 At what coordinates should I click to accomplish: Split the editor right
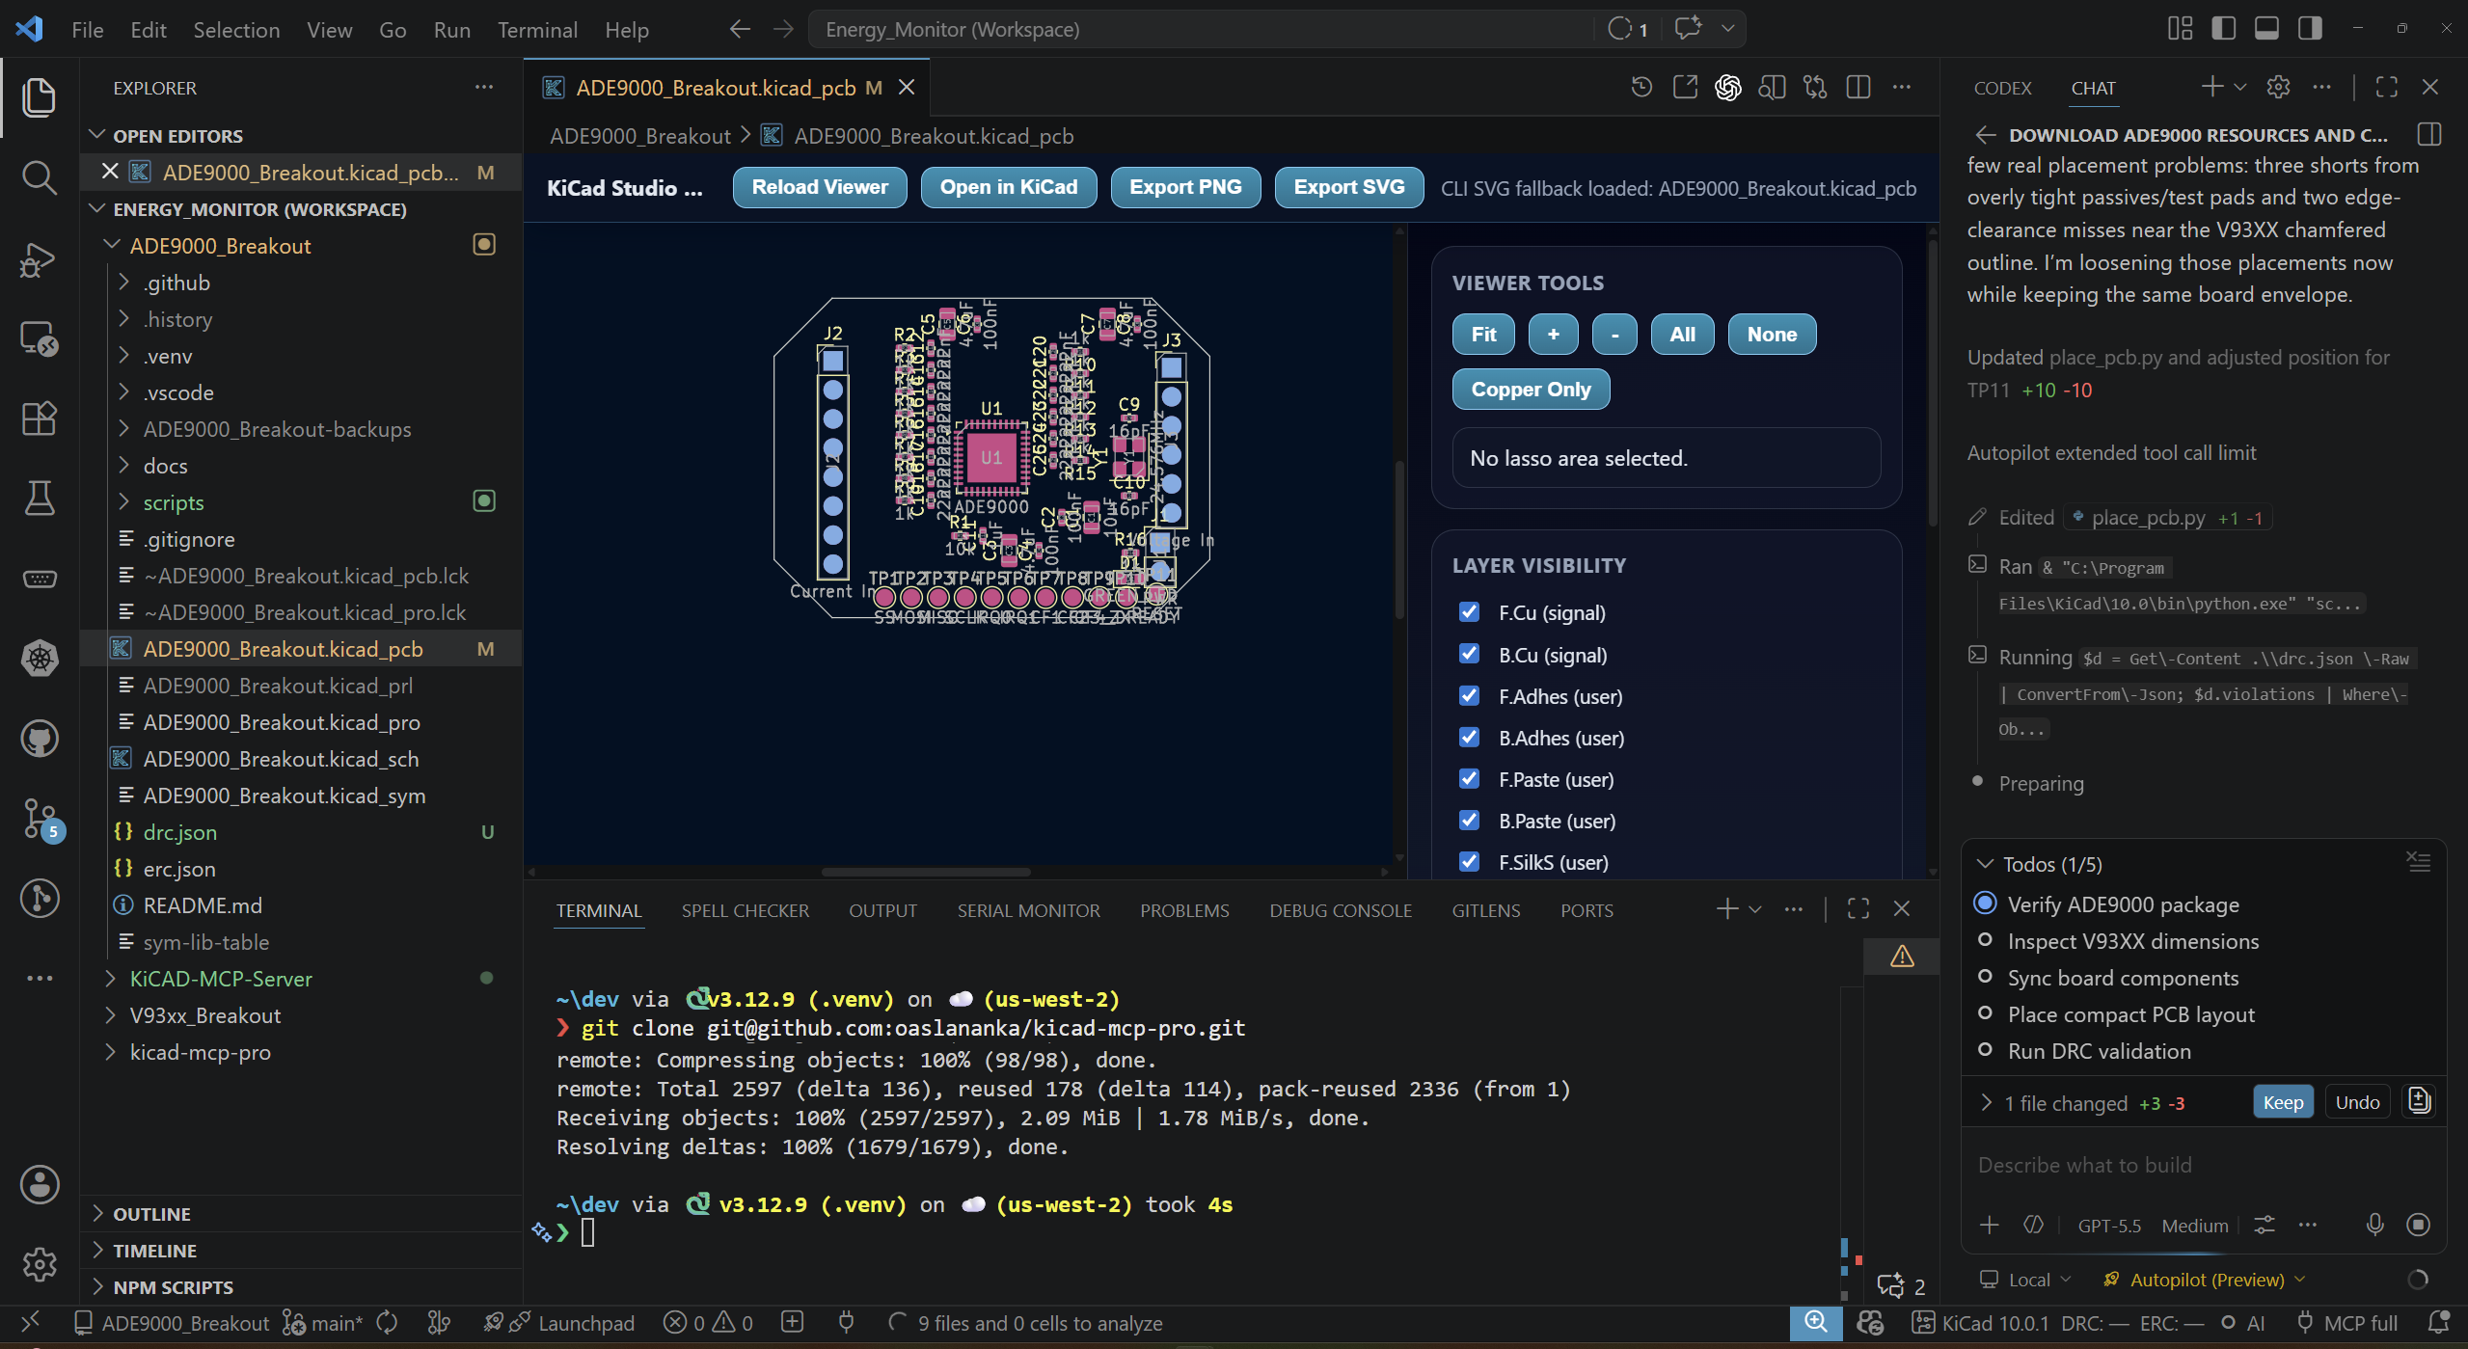coord(1858,88)
